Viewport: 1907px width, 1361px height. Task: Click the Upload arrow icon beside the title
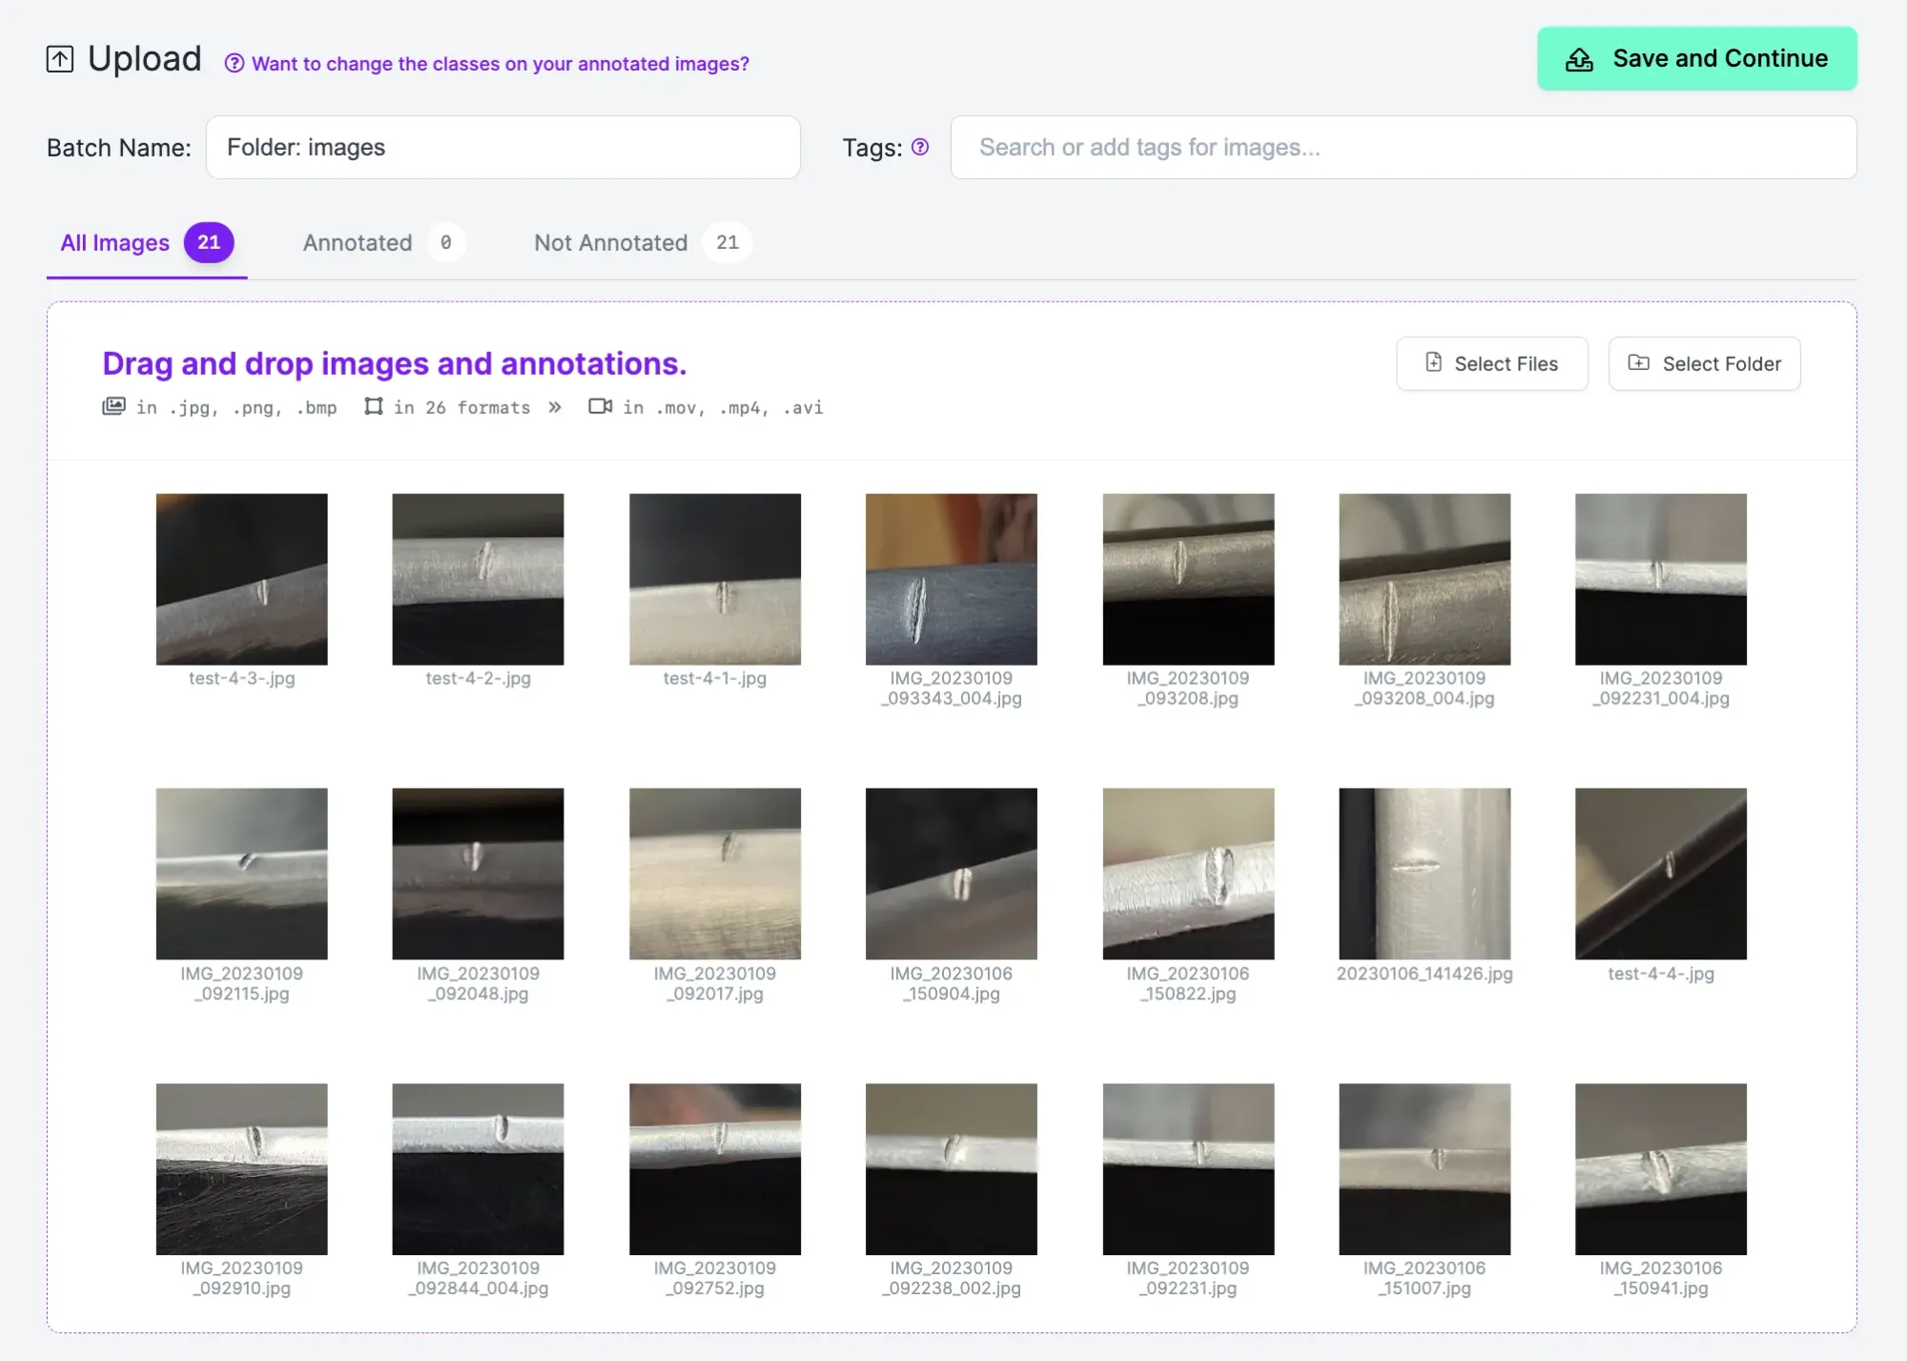click(60, 59)
